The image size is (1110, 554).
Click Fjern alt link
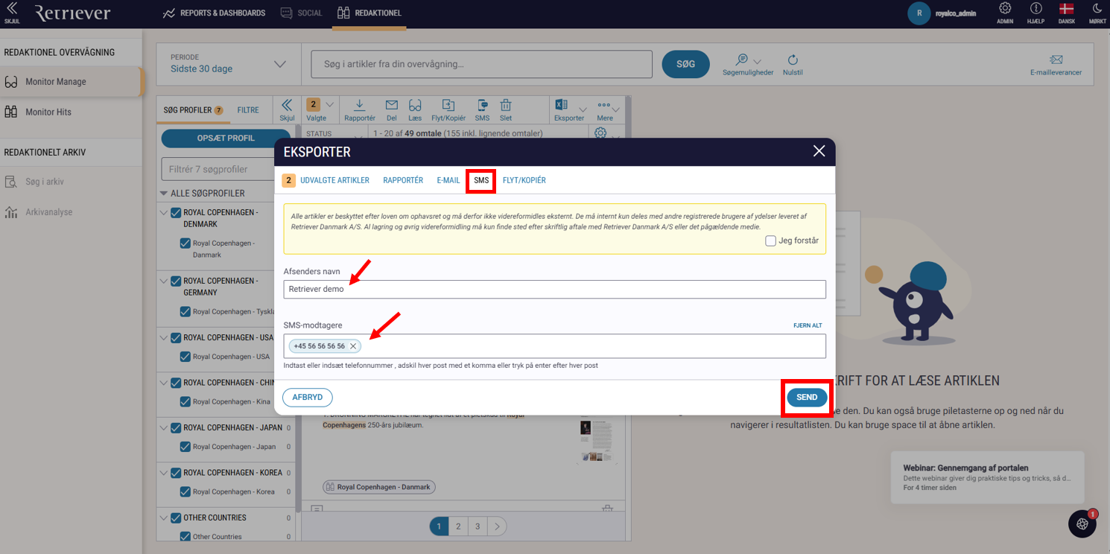tap(808, 325)
